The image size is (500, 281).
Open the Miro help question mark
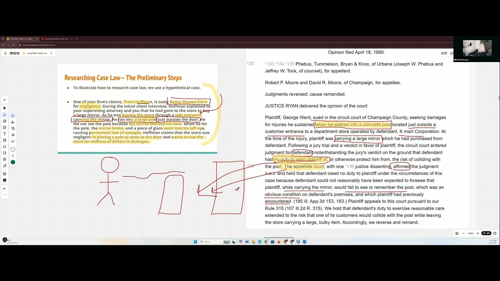click(x=495, y=233)
